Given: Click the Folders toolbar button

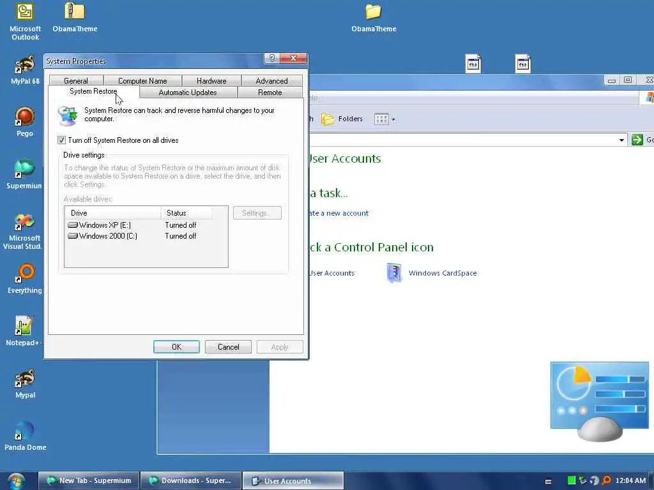Looking at the screenshot, I should click(342, 119).
